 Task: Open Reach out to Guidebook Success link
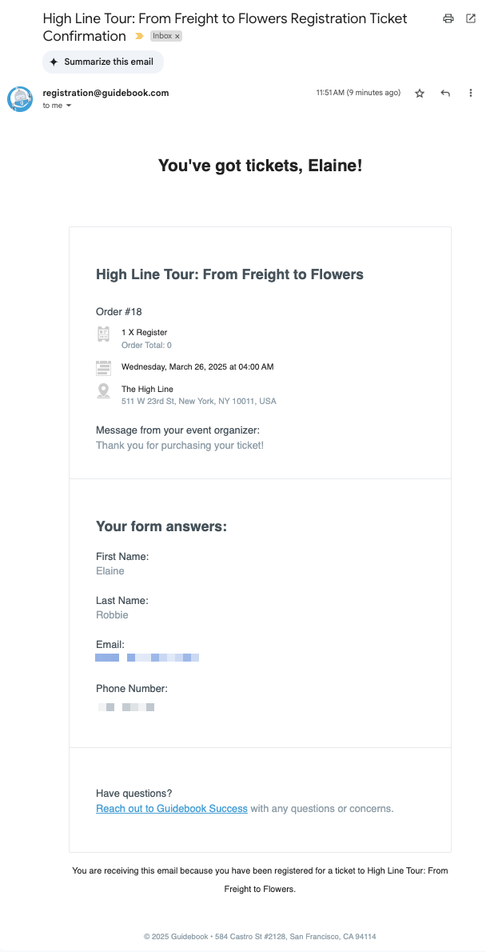point(172,809)
